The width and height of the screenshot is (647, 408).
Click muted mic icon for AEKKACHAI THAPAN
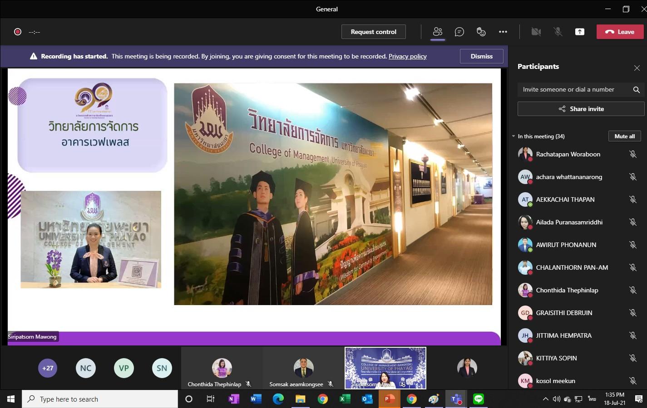pos(633,199)
